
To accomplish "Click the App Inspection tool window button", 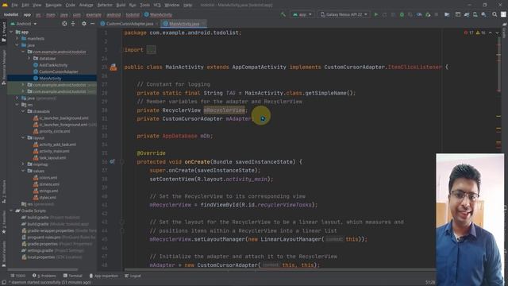I will (104, 276).
